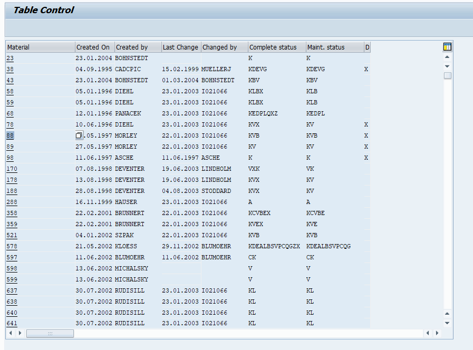The image size is (473, 350).
Task: Open material number 188
Action: pos(12,191)
